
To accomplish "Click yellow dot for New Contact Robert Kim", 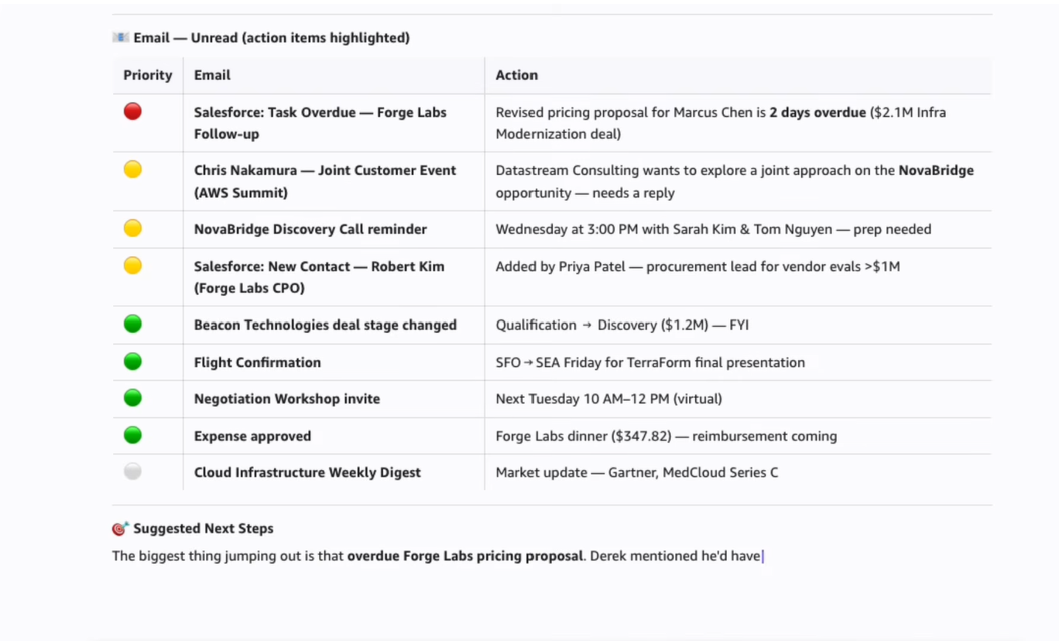I will click(x=132, y=266).
